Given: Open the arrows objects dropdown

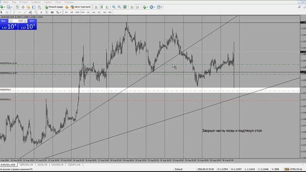Looking at the screenshot, I should [58, 12].
